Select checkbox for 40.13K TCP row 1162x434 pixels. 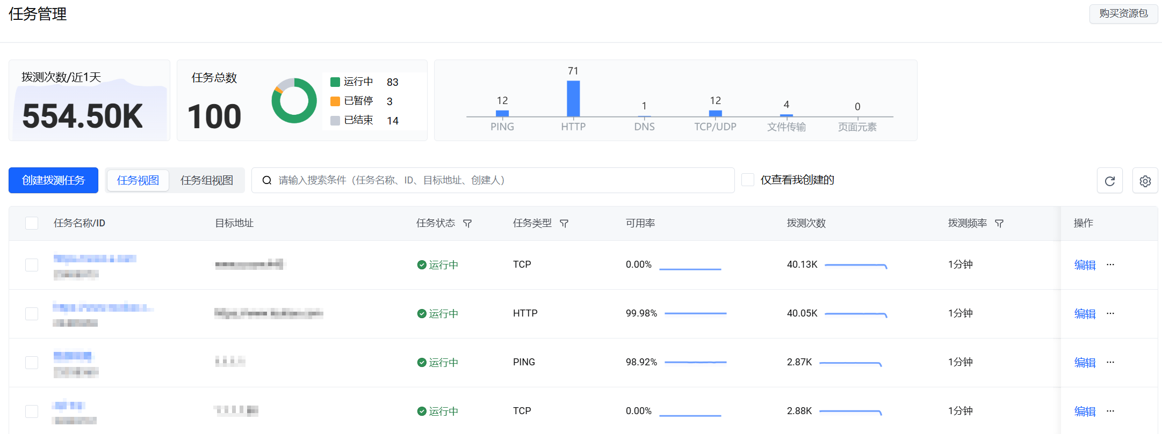coord(32,265)
